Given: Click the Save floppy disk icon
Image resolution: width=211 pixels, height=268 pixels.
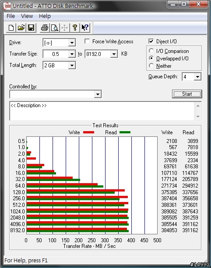Looking at the screenshot, I should click(x=31, y=28).
